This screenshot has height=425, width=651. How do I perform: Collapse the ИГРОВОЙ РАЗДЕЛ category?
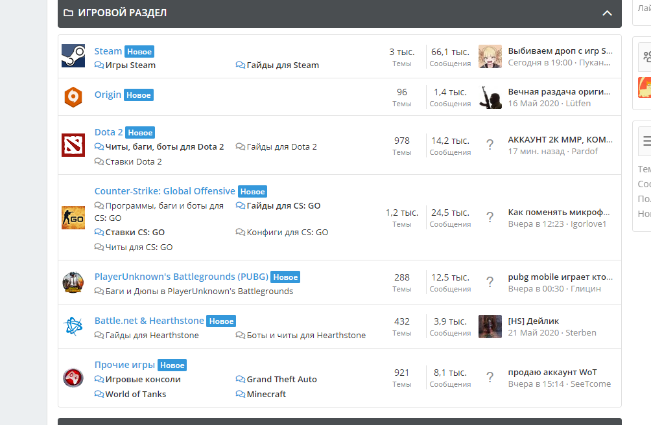click(607, 13)
